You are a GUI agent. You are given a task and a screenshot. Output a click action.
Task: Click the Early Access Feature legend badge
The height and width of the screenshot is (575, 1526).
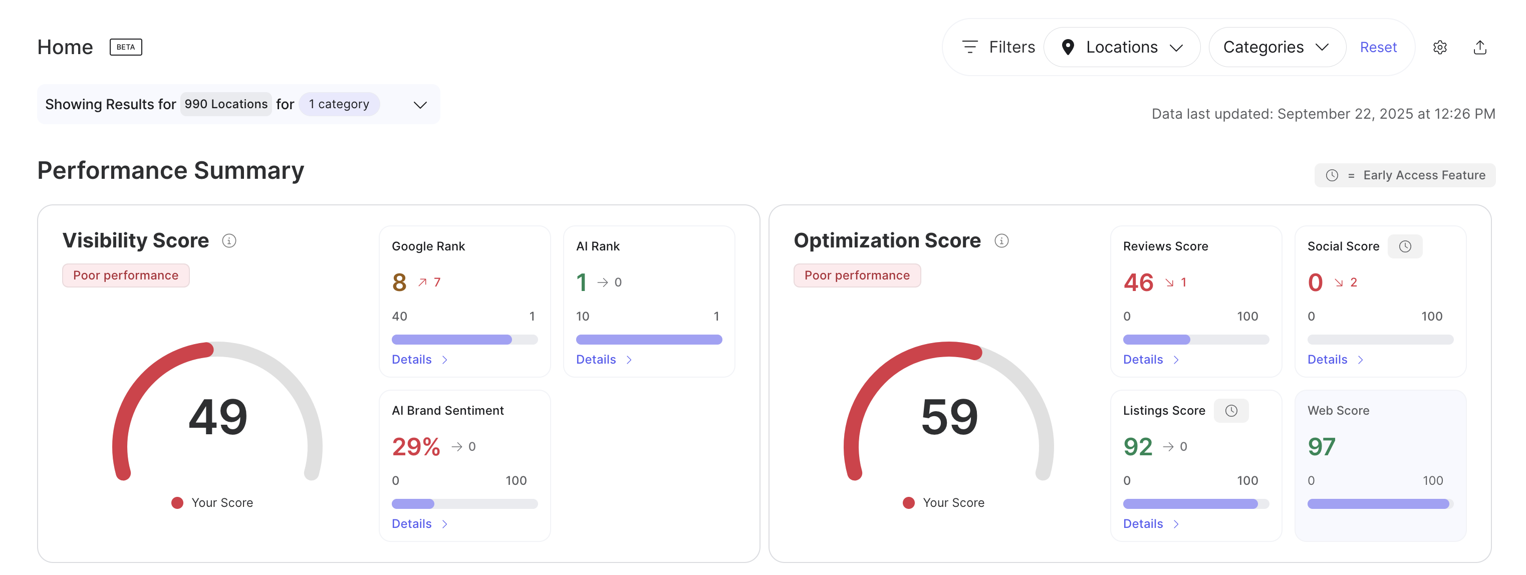(x=1405, y=175)
